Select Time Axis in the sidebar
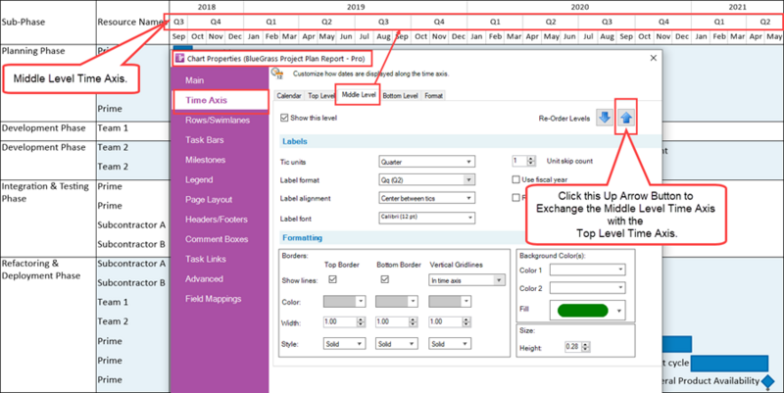 point(206,100)
